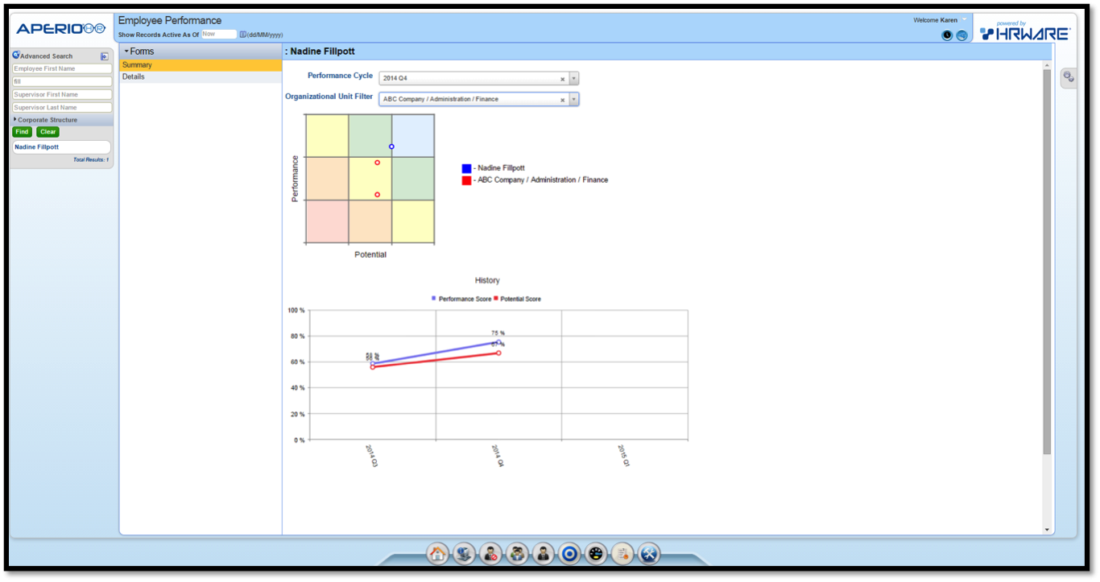Open the Nadine Fillpott search result

pyautogui.click(x=36, y=147)
